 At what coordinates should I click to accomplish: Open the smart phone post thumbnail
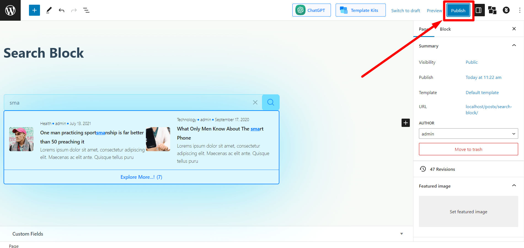(158, 139)
